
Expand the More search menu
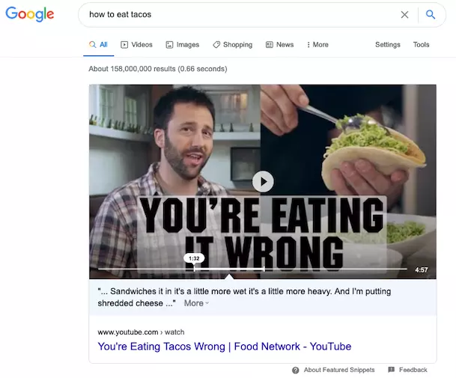pyautogui.click(x=317, y=44)
